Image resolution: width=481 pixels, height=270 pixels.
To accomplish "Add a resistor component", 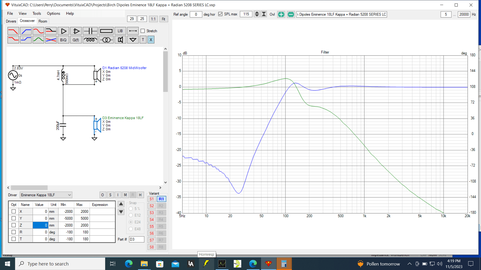I will click(x=106, y=31).
